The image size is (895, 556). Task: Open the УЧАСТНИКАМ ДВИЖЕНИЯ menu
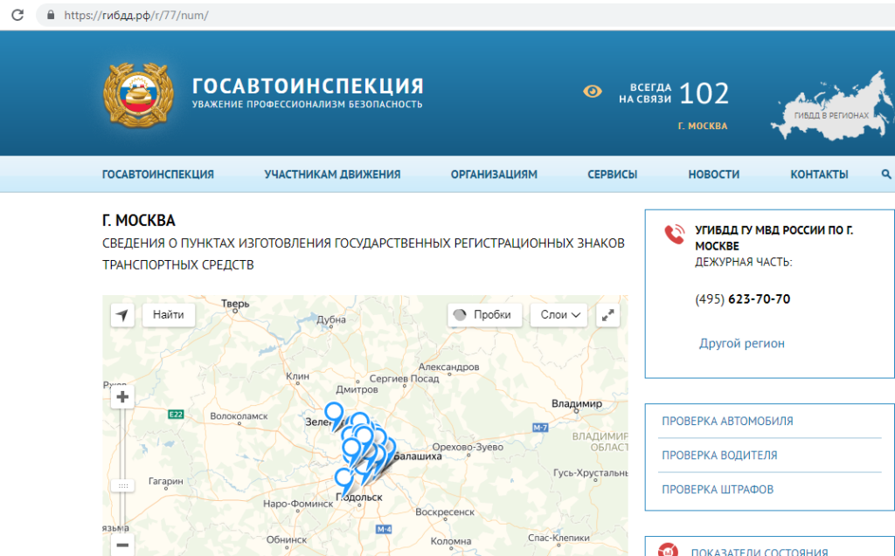point(332,175)
